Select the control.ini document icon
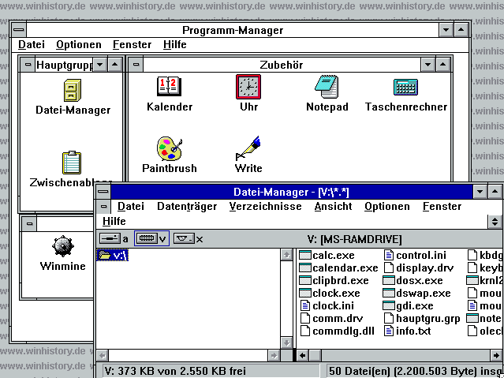 coord(389,256)
